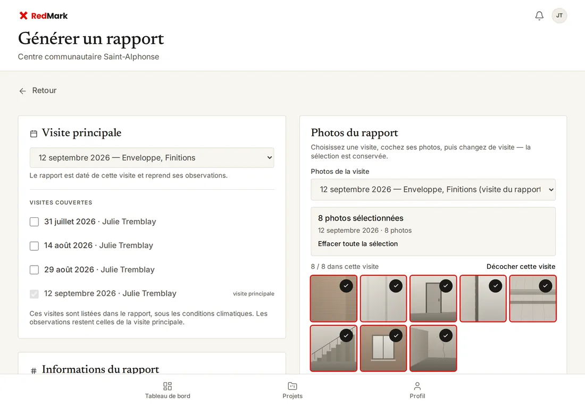The height and width of the screenshot is (406, 585).
Task: Open the JT user avatar menu
Action: (x=559, y=15)
